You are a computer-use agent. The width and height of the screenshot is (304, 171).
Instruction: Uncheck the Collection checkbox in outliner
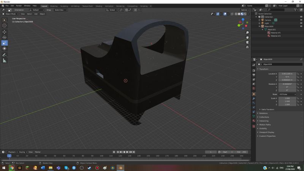click(x=260, y=17)
